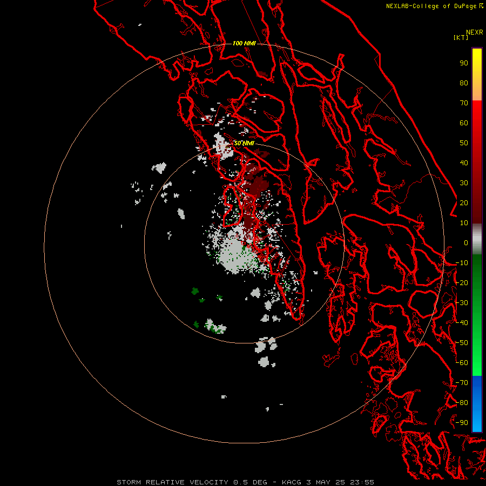Click the "-80" scale value
The width and height of the screenshot is (486, 486).
pos(462,403)
